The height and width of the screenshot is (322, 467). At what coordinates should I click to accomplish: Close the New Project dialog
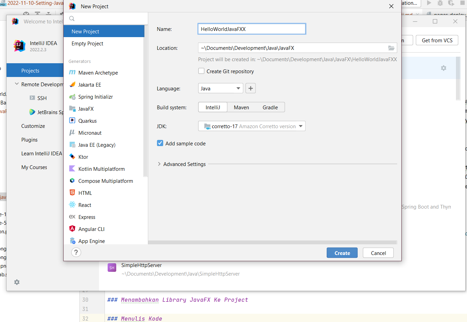tap(391, 6)
